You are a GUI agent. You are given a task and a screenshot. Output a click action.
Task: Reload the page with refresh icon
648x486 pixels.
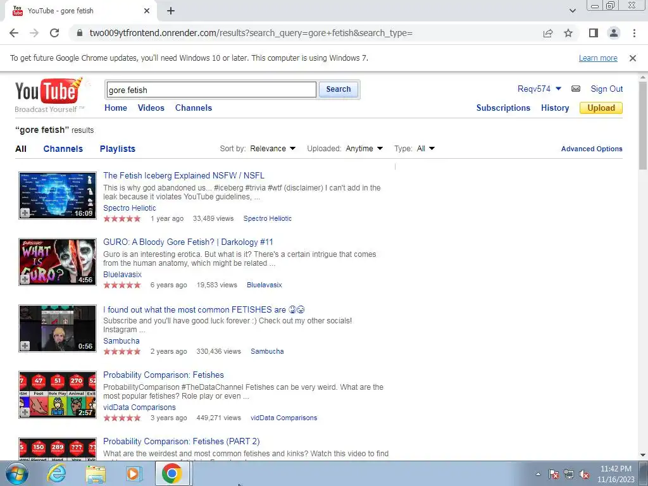point(54,33)
